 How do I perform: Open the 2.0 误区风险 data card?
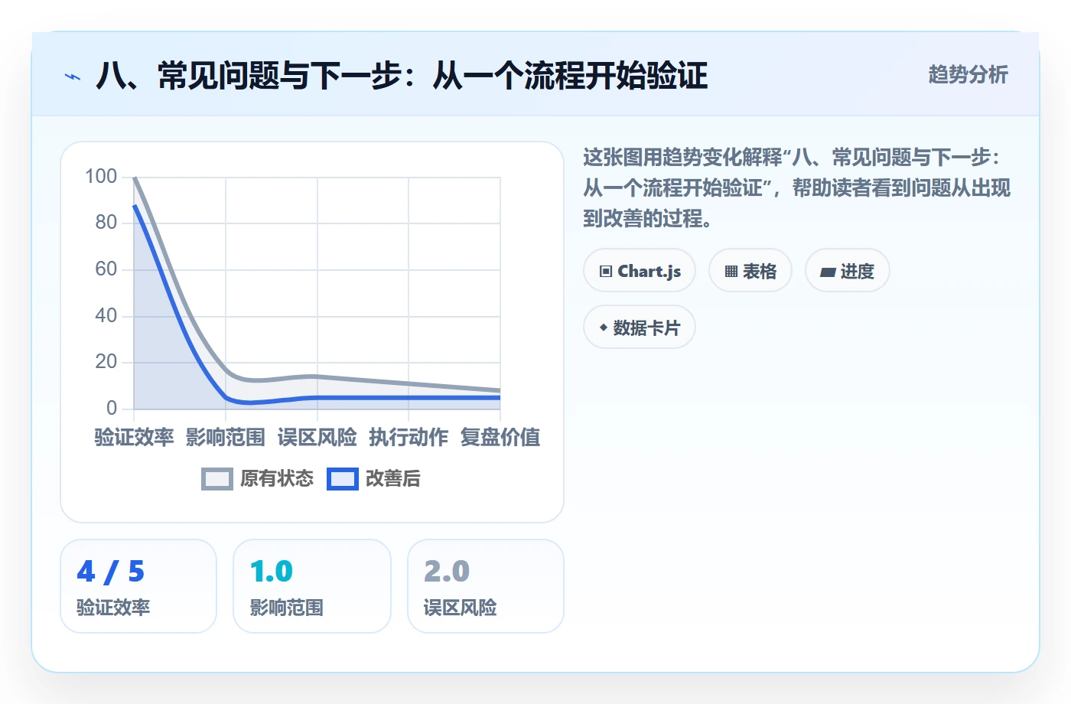[x=486, y=586]
